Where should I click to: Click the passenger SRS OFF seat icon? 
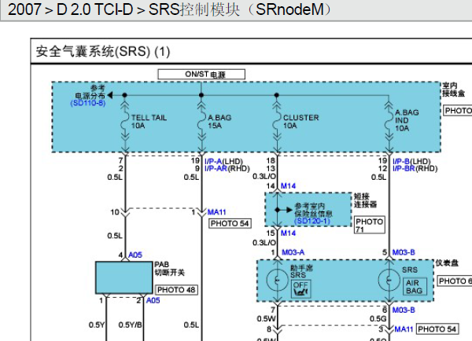pyautogui.click(x=301, y=289)
